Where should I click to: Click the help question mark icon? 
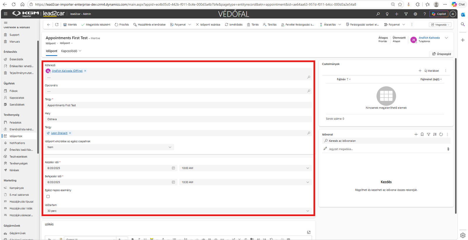(425, 14)
